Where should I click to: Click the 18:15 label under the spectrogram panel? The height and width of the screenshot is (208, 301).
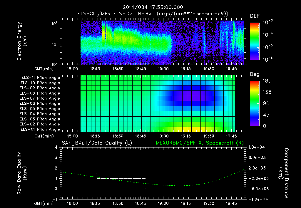click(95, 69)
